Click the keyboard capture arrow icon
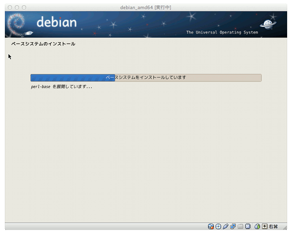 pyautogui.click(x=265, y=226)
